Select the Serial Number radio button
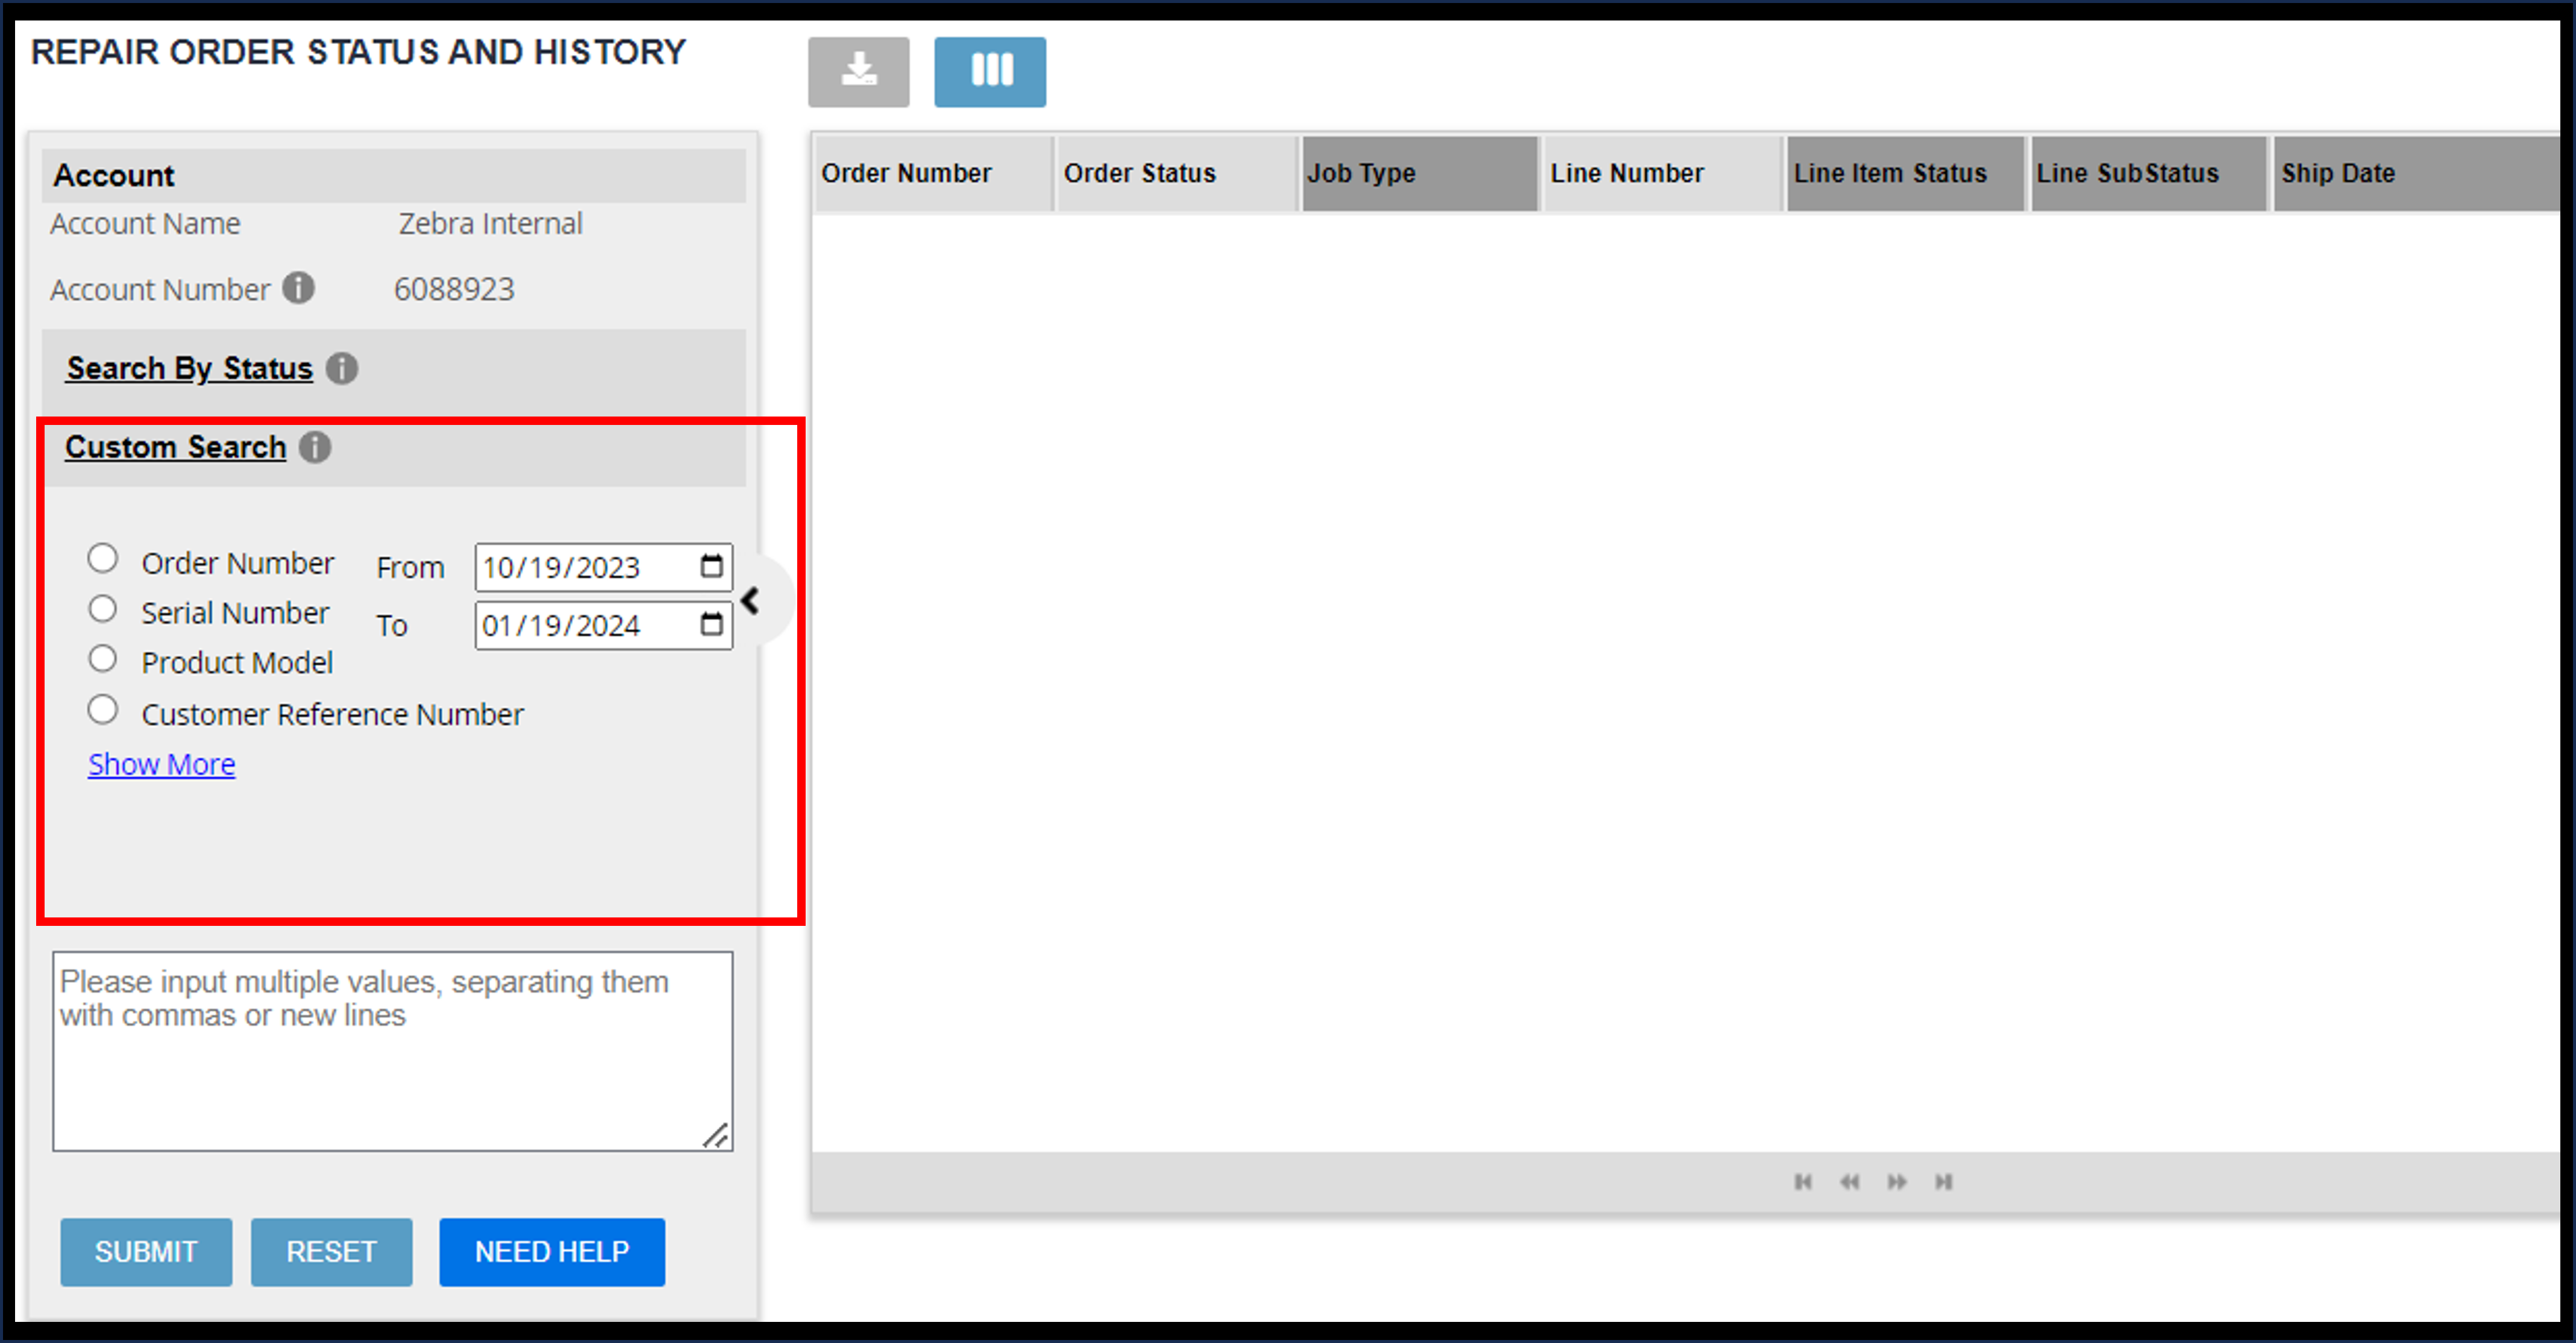This screenshot has width=2576, height=1343. tap(102, 608)
